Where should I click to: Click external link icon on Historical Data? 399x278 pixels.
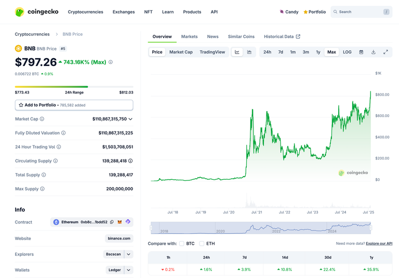pos(298,36)
